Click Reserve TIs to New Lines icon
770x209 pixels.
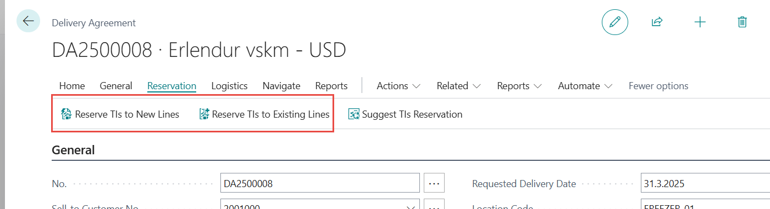coord(67,114)
